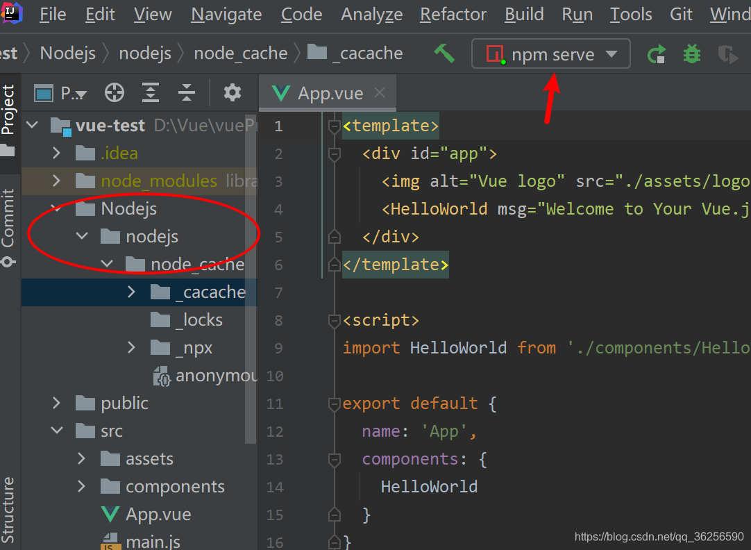Click the fold marker on line 13 components

(335, 460)
